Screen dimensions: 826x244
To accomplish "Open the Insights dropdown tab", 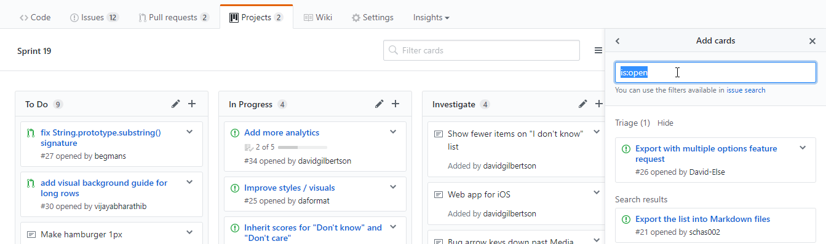I will coord(431,18).
